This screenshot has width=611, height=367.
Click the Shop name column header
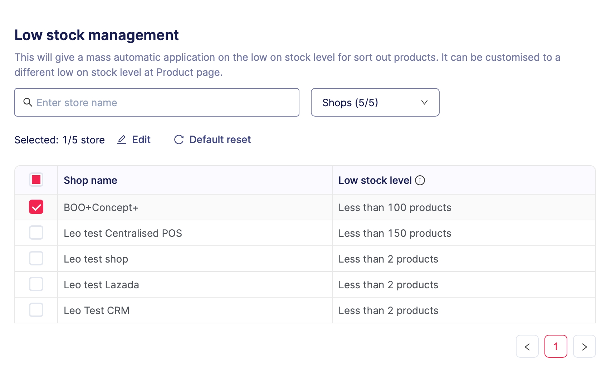click(x=91, y=180)
